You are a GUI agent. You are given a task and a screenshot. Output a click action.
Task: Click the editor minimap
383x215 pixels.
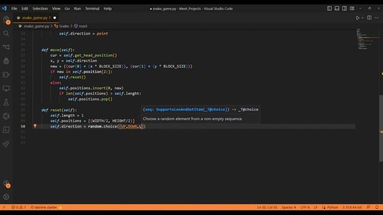point(367,39)
